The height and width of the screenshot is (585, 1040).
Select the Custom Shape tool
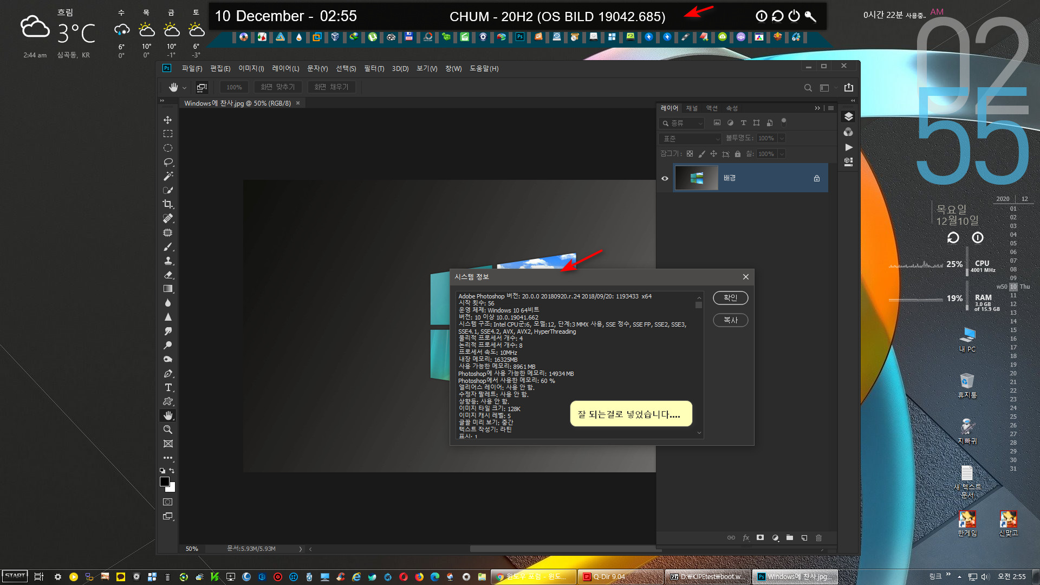168,401
